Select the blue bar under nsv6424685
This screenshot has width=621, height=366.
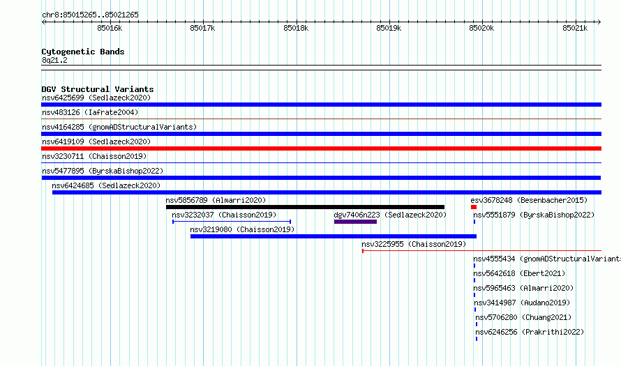tap(327, 192)
